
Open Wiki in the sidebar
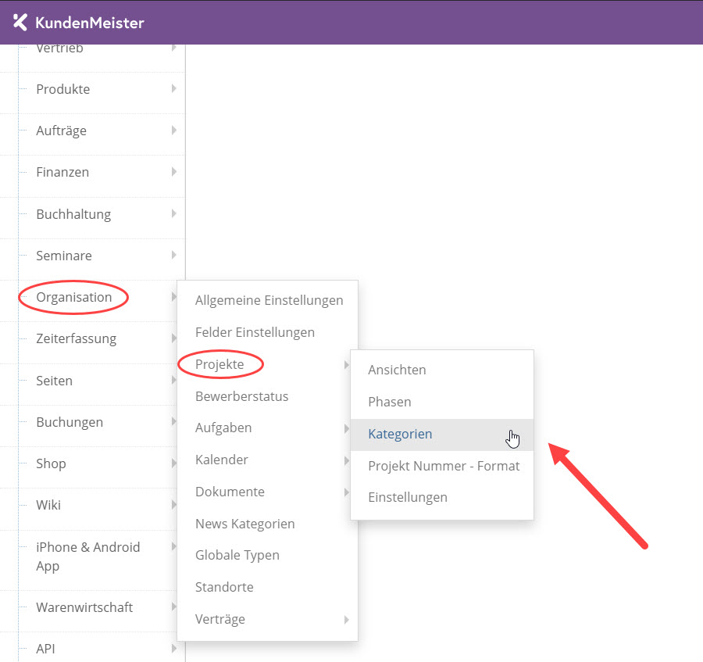coord(48,505)
